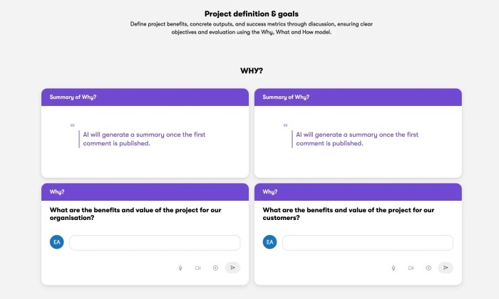Viewport: 499px width, 299px height.
Task: Send the comment on organisation benefits question
Action: pyautogui.click(x=232, y=268)
